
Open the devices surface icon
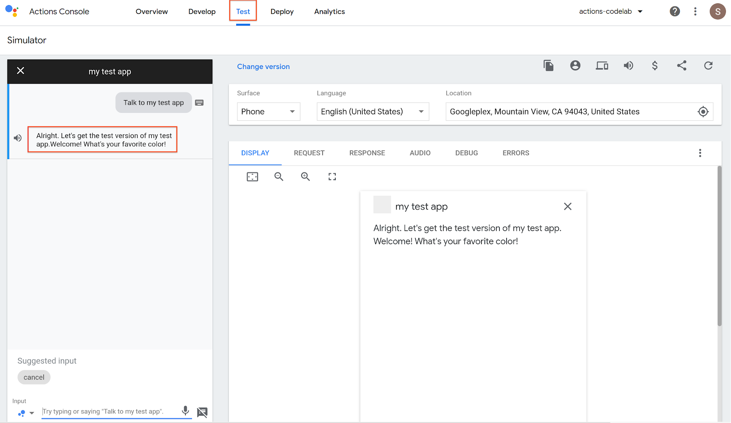coord(602,66)
